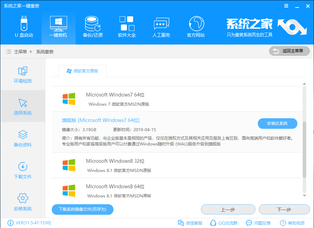
Task: Expand the Microsoft Windows8 32位 entry
Action: [177, 165]
